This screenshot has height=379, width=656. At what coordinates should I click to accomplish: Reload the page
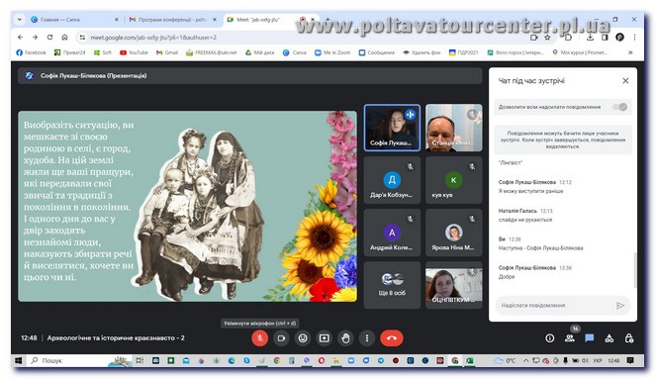tap(49, 38)
